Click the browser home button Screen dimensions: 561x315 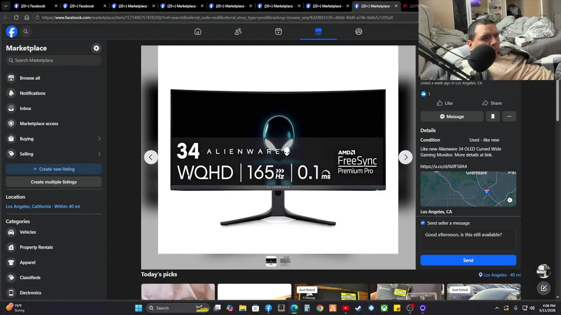[27, 17]
